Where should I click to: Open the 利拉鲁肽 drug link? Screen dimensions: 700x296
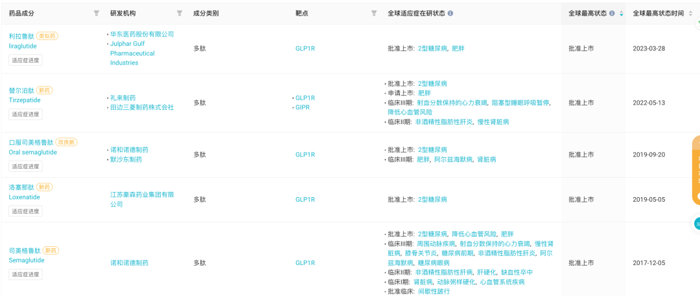coord(21,36)
